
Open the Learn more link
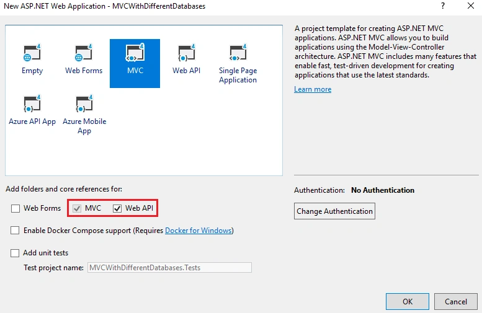click(313, 89)
